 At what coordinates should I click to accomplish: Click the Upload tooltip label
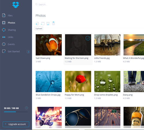pos(39,29)
